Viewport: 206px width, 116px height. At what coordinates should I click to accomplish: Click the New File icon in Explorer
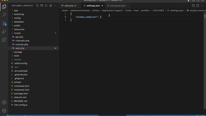[x=37, y=6]
